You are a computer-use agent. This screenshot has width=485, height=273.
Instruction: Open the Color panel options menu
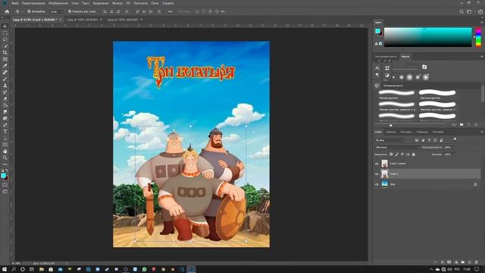coord(482,22)
